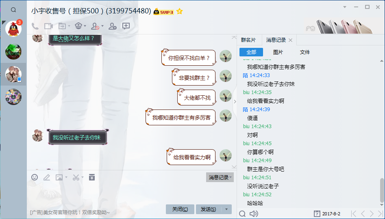Select the scissors screenshot tool

point(76,177)
